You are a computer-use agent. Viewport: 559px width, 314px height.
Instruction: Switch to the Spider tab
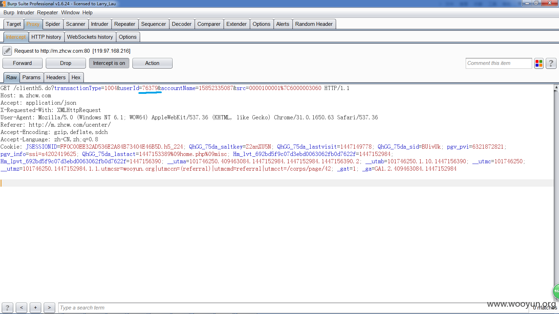pyautogui.click(x=53, y=24)
